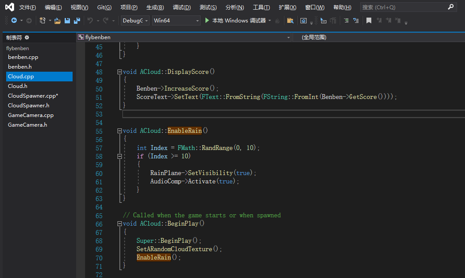Image resolution: width=465 pixels, height=278 pixels.
Task: Open the 调试(D) menu
Action: 182,7
